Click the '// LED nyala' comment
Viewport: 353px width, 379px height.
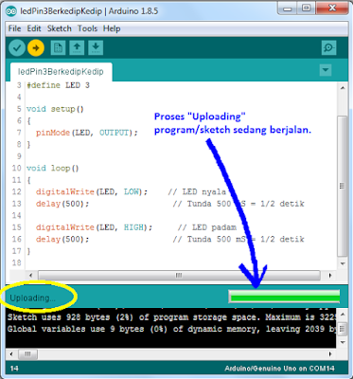[x=197, y=191]
